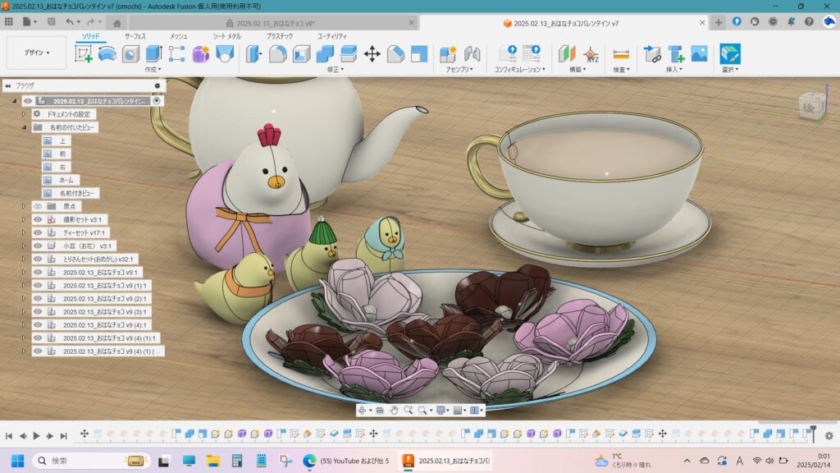Click the Construct plane icon
The height and width of the screenshot is (473, 840).
coord(568,54)
